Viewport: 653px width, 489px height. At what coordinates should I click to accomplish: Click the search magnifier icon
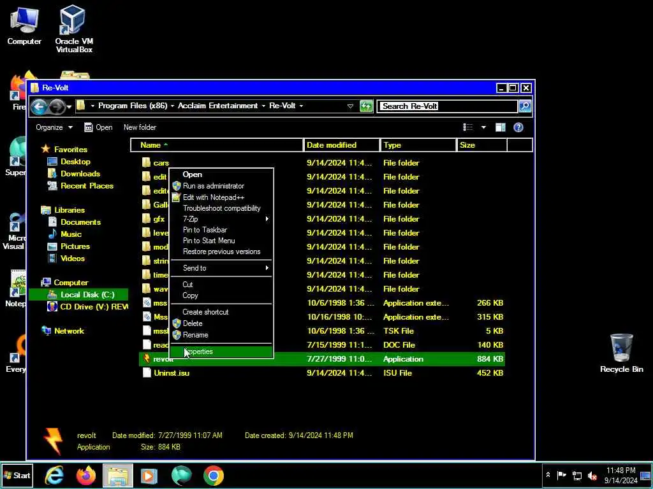tap(525, 106)
